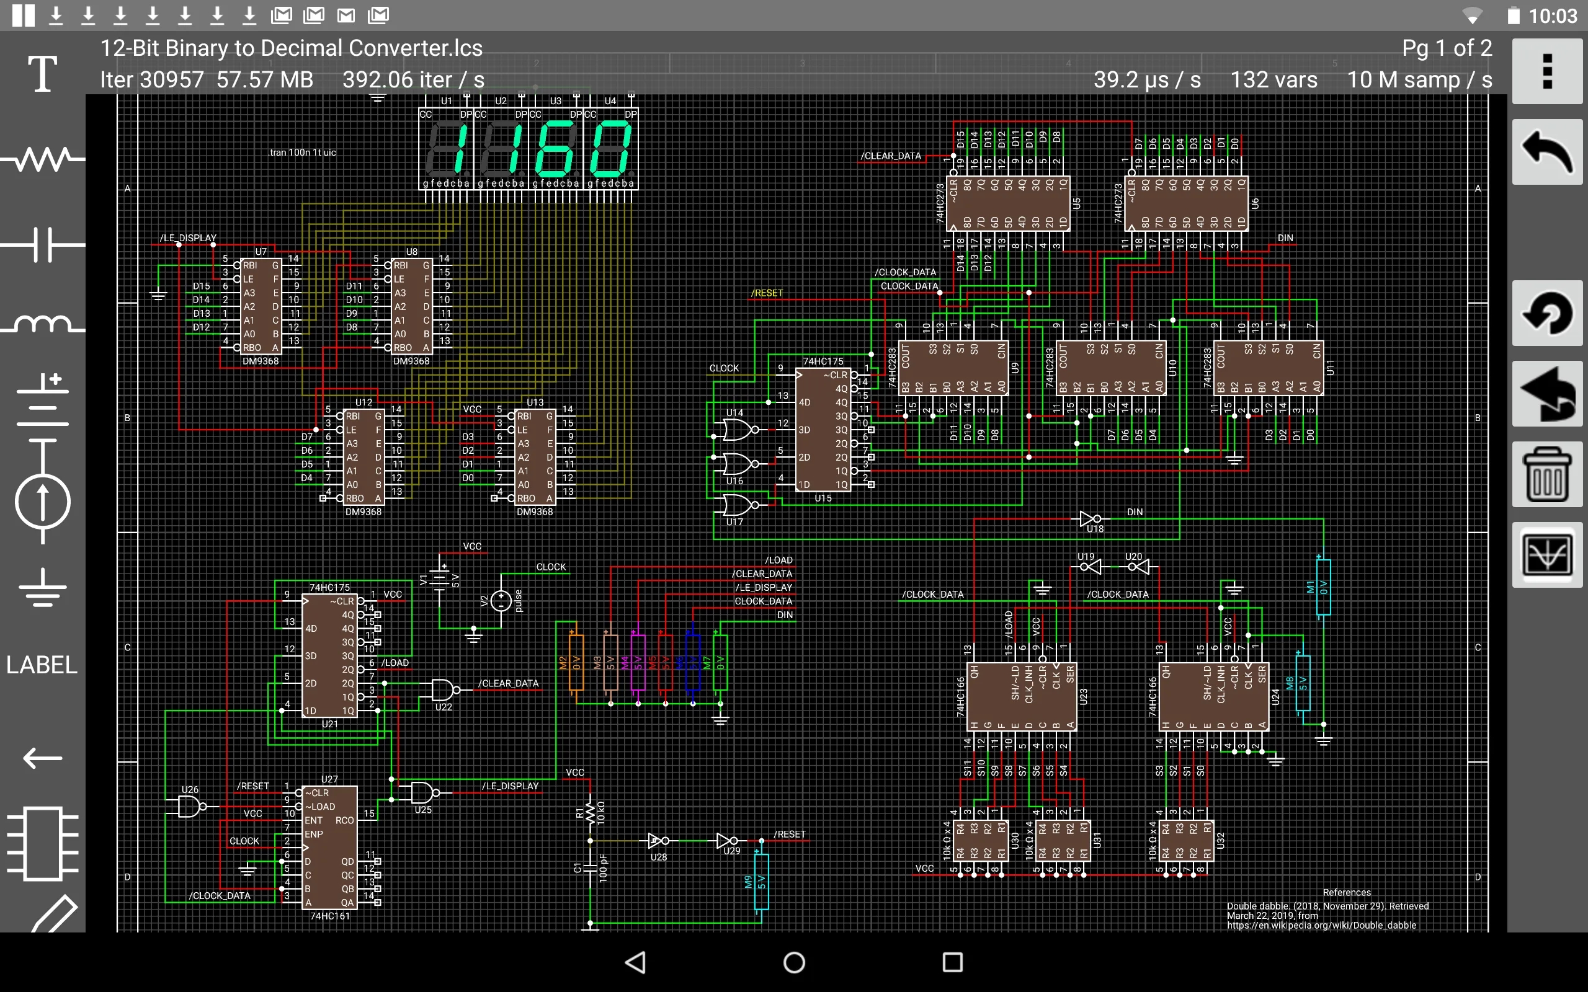Select the capacitor component tool
Viewport: 1588px width, 992px height.
[x=43, y=245]
